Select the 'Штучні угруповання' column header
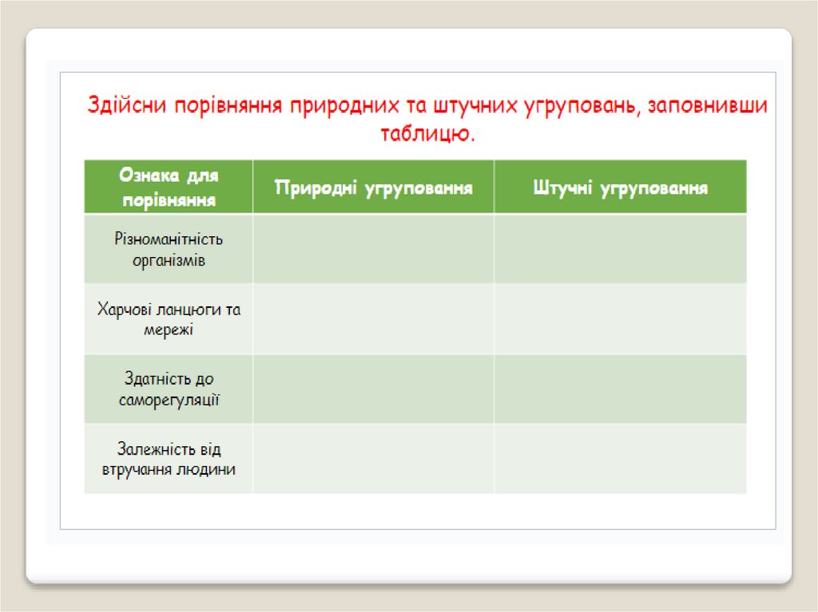The image size is (818, 612). coord(620,188)
